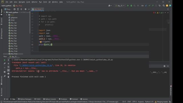Jump to next highlighted error arrow
The width and height of the screenshot is (183, 103).
point(168,13)
